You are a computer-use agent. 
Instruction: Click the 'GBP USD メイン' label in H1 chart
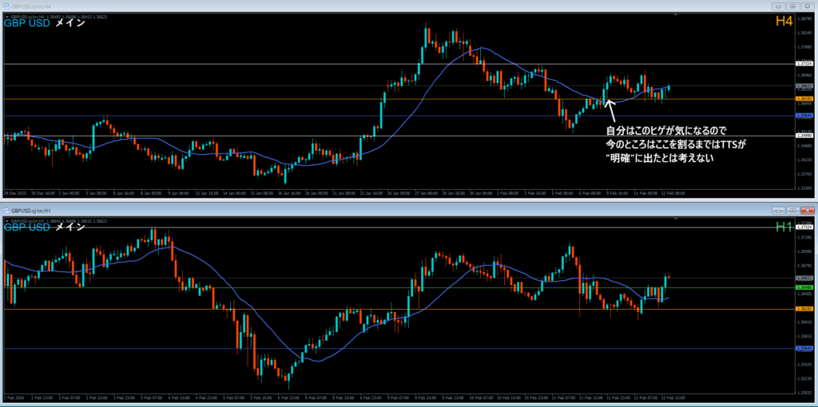coord(45,227)
